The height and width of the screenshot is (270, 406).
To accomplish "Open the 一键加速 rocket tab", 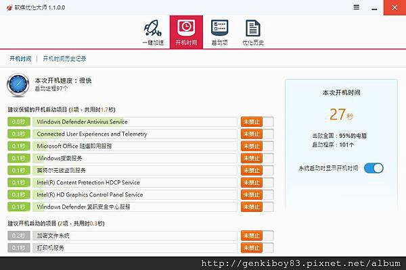I will 154,32.
